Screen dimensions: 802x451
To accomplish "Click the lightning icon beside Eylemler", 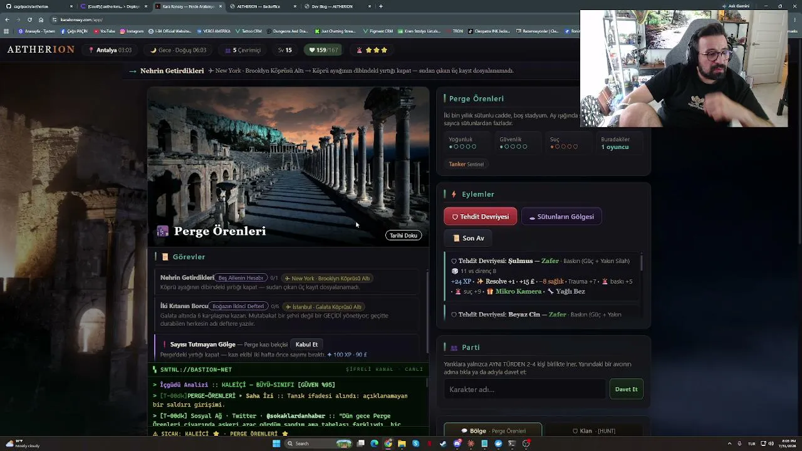I will coord(454,194).
